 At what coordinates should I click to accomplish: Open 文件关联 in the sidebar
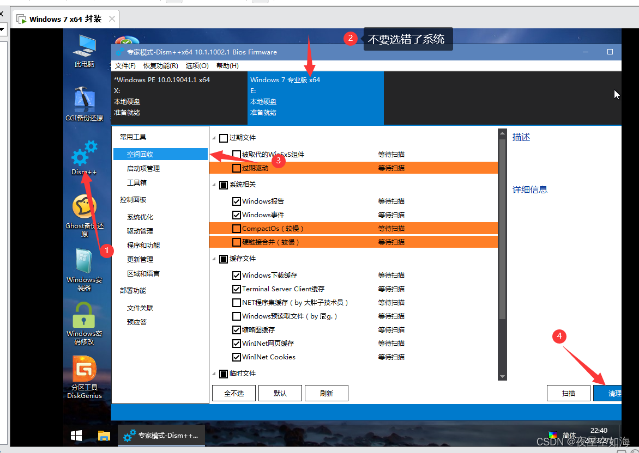click(140, 308)
